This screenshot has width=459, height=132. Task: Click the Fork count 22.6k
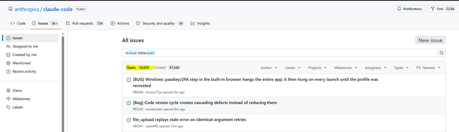[x=450, y=9]
